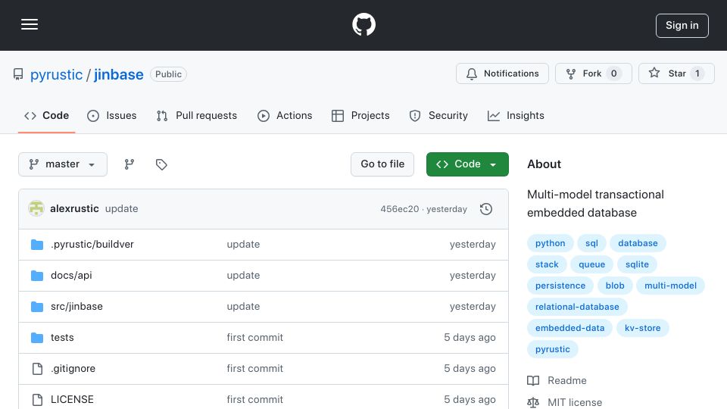
Task: Open the hamburger navigation menu
Action: click(30, 24)
